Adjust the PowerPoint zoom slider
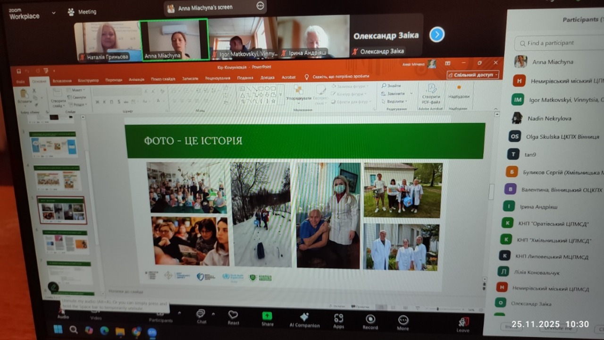Screen dimensions: 604x340 438,309
